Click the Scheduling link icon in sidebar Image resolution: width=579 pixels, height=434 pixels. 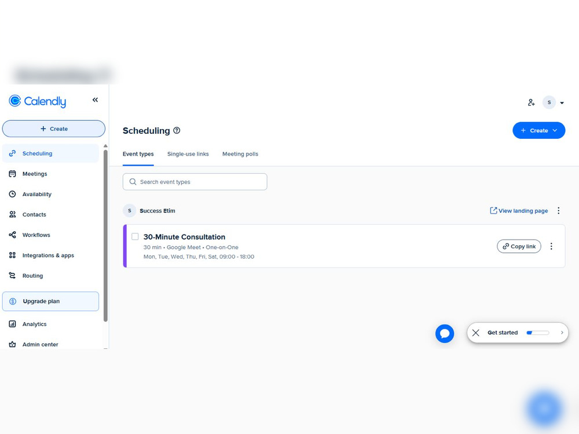(12, 153)
